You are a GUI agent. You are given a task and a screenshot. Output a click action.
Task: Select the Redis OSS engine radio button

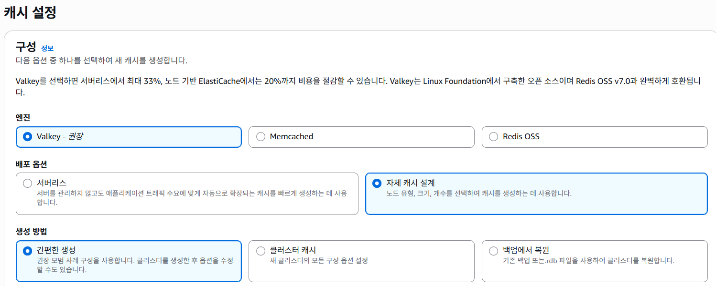pyautogui.click(x=494, y=137)
